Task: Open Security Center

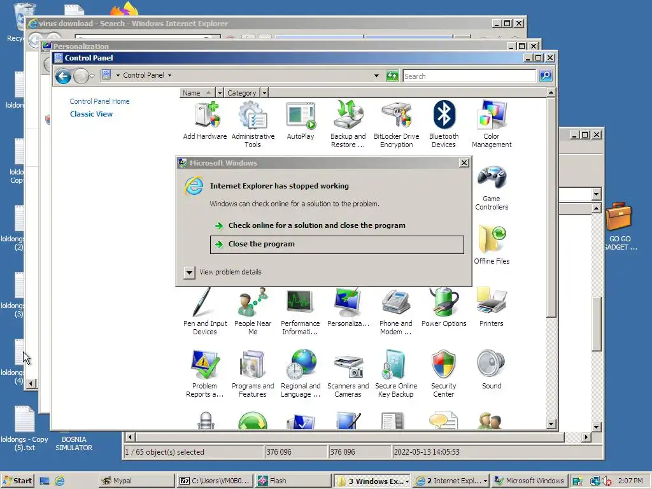Action: click(444, 373)
